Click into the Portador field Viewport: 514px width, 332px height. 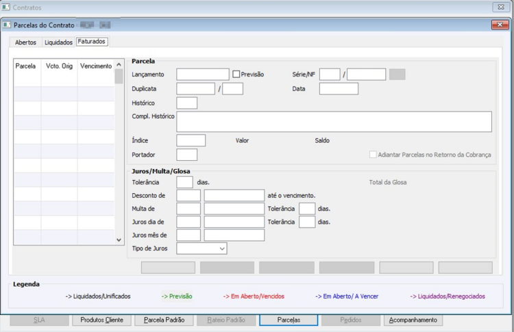pyautogui.click(x=187, y=155)
